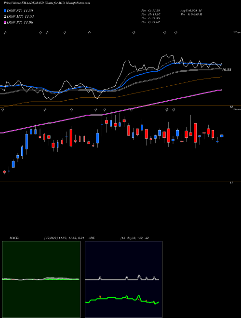
Task: Click the MACD values '(12,26,9) 11.59, 11.58, 0.01'
Action: [x=64, y=238]
